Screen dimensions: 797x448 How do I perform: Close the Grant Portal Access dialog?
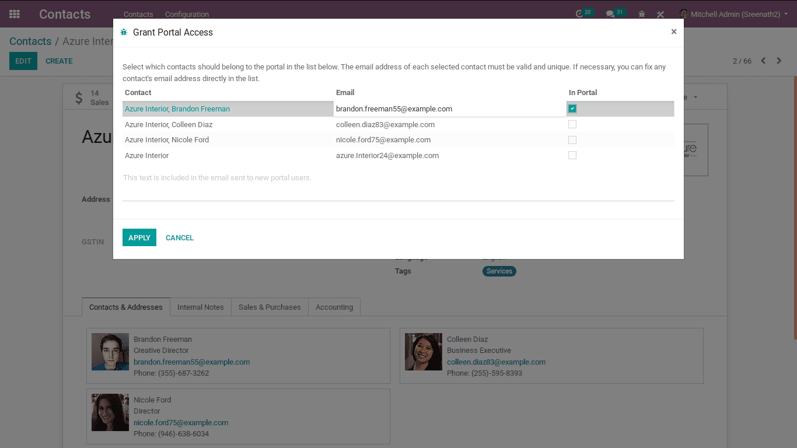coord(674,32)
